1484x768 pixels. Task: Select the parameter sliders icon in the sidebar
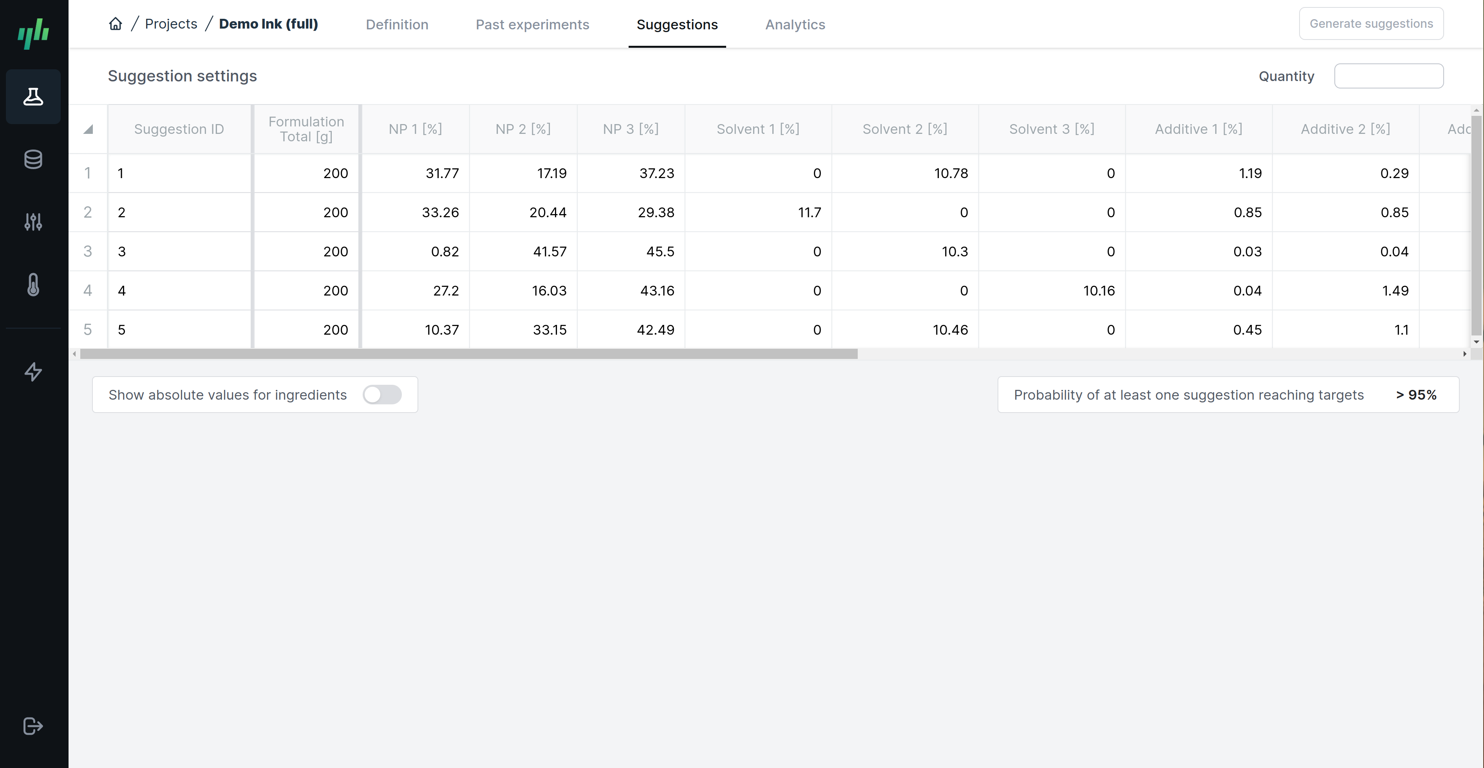tap(33, 222)
